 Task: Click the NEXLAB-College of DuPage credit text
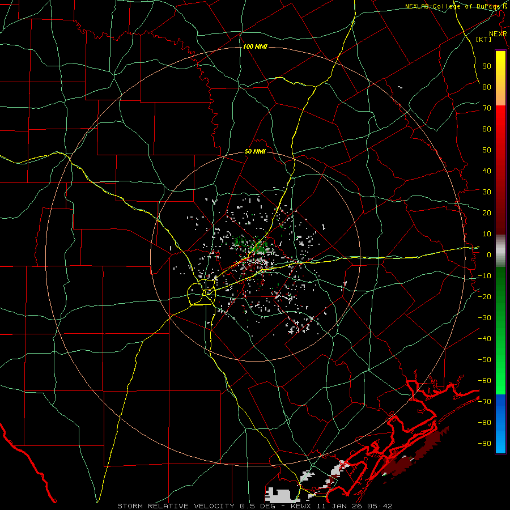coord(456,6)
